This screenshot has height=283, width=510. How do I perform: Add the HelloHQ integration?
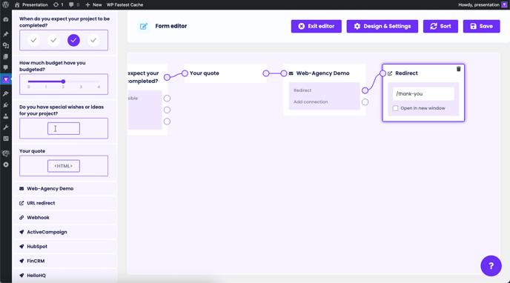64,276
